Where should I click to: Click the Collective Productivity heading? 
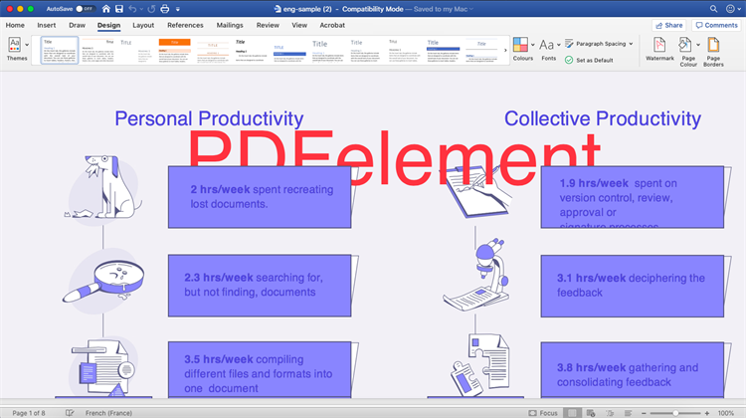(x=603, y=118)
